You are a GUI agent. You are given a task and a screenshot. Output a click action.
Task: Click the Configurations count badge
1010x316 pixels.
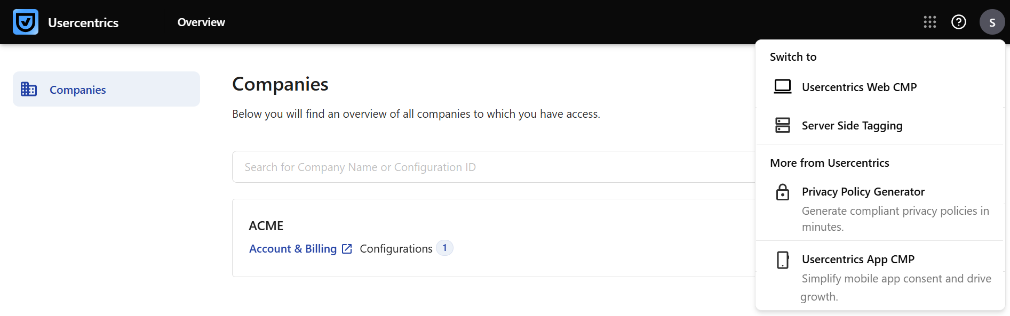(x=444, y=248)
